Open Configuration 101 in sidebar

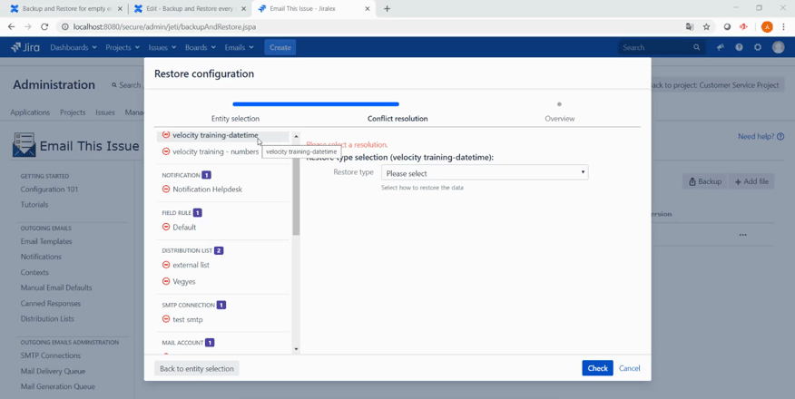[x=49, y=190]
